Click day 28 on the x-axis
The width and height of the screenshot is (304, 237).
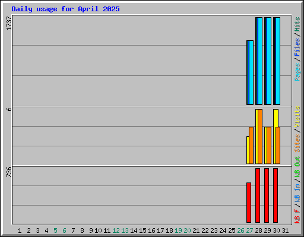[258, 230]
